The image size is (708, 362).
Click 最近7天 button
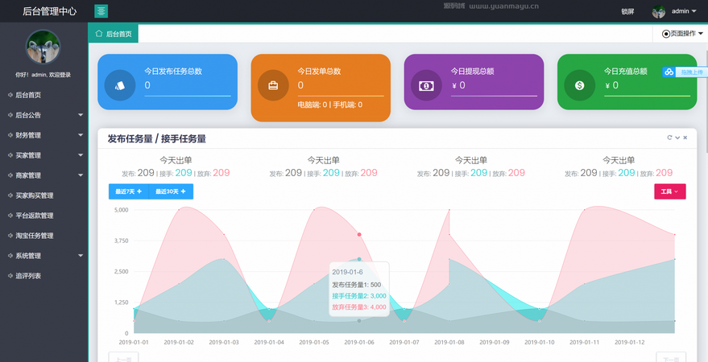[x=128, y=191]
